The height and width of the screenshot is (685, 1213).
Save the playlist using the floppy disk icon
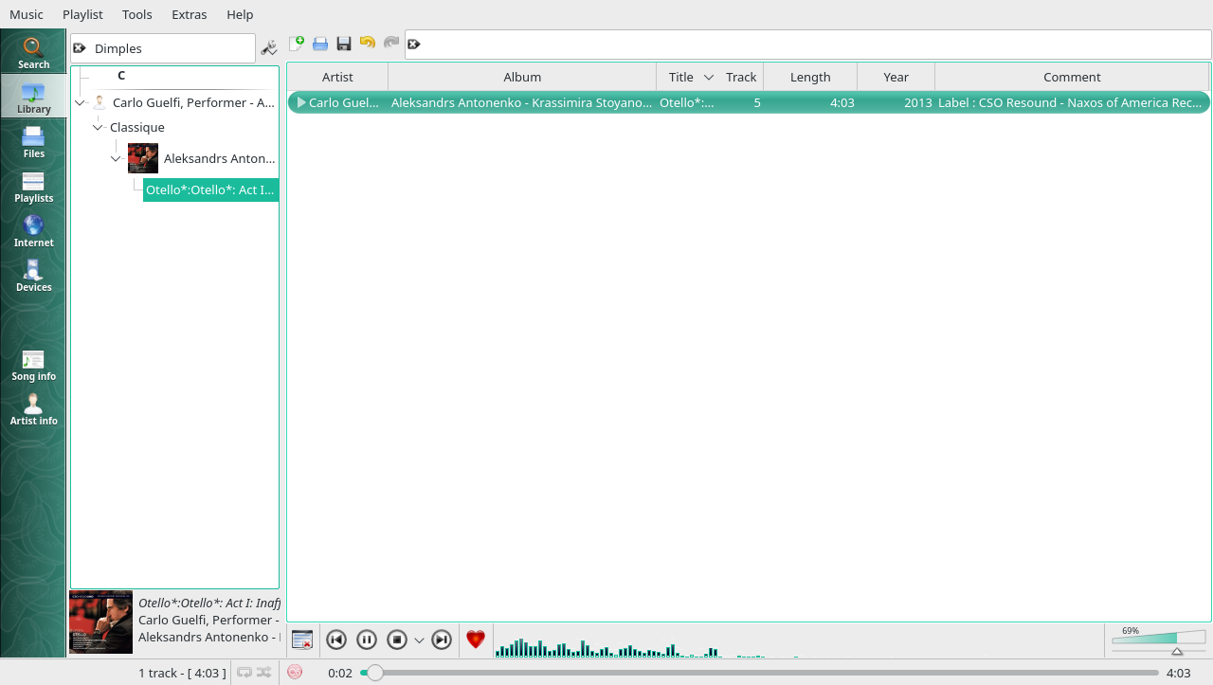coord(344,44)
